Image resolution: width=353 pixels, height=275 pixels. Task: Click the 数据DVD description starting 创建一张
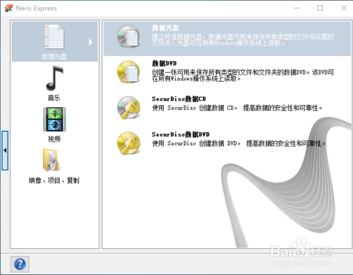pyautogui.click(x=243, y=75)
